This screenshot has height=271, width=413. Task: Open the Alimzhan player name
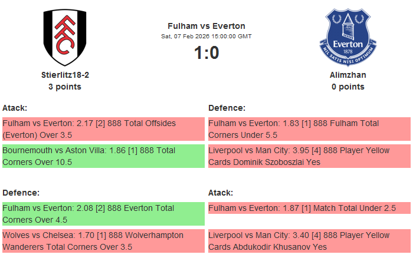tap(348, 75)
